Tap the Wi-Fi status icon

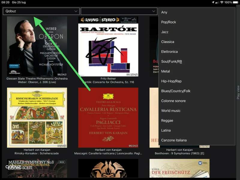click(x=222, y=2)
